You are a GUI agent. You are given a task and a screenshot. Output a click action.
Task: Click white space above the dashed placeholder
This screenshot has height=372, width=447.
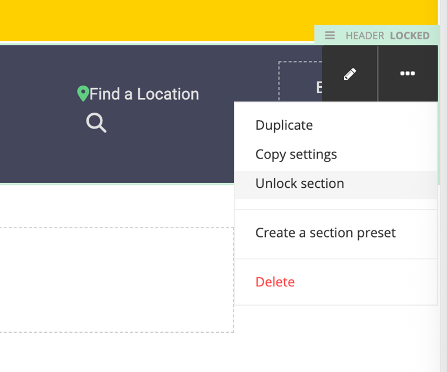point(118,205)
